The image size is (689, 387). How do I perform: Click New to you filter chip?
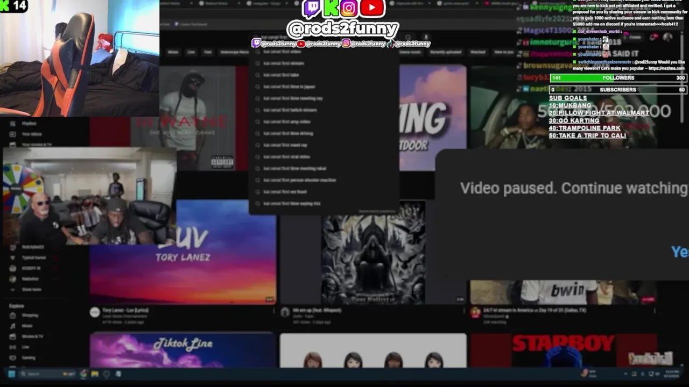504,52
